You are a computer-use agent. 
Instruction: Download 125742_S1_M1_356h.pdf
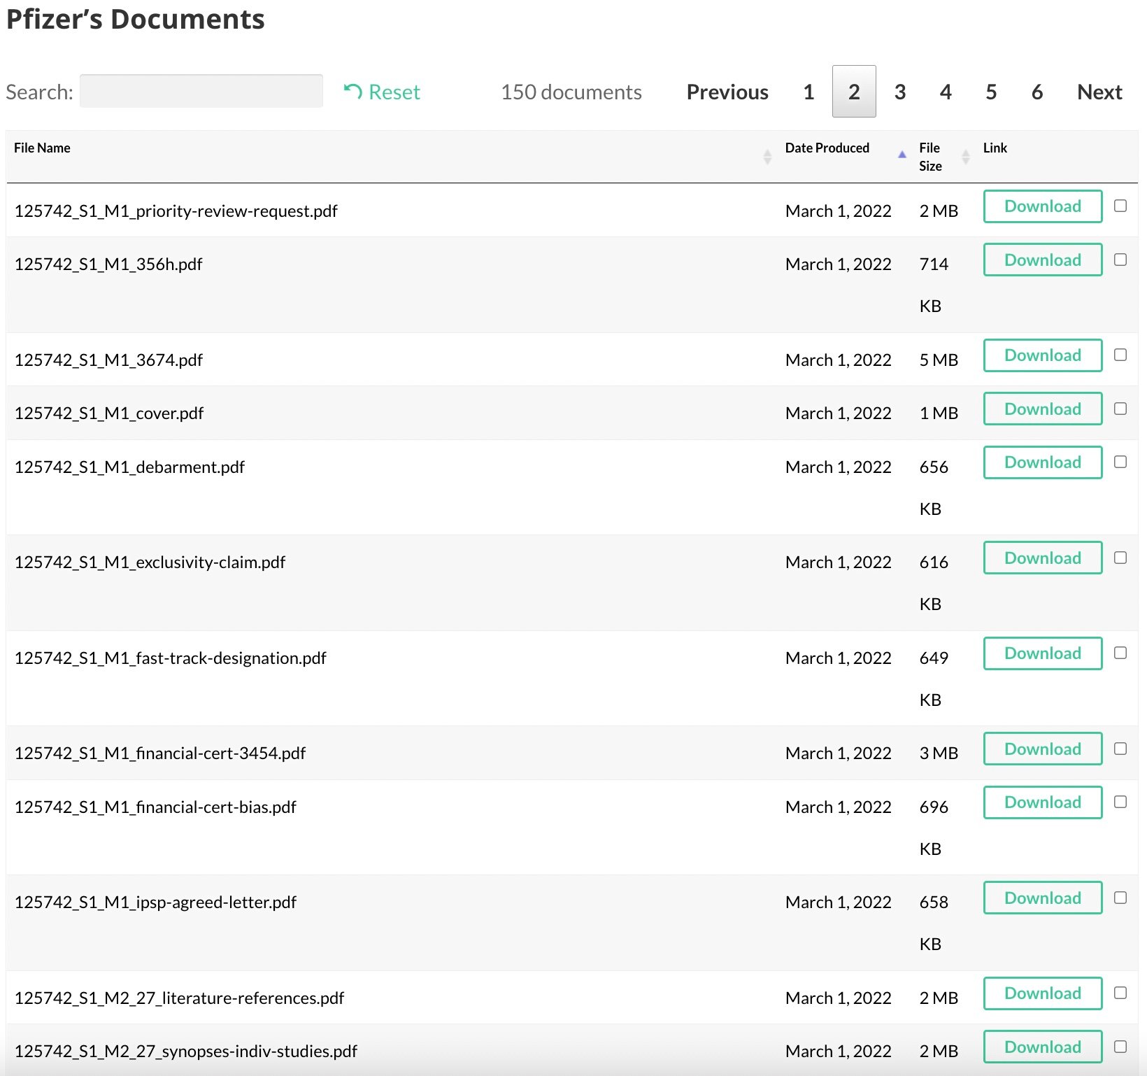1042,260
